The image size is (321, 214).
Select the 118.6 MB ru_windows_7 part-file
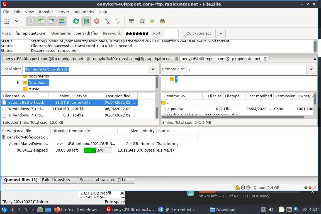[69, 109]
